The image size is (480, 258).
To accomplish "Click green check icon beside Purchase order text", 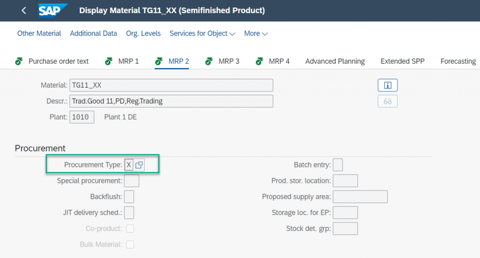I will [19, 61].
